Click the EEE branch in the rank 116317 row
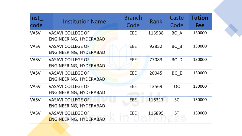 coord(133,100)
